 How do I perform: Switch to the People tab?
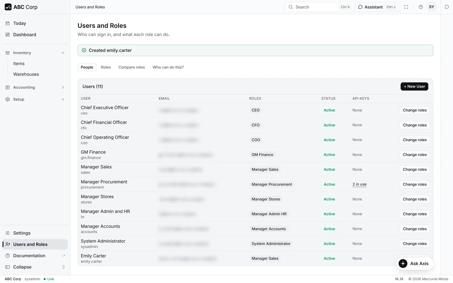[x=87, y=67]
